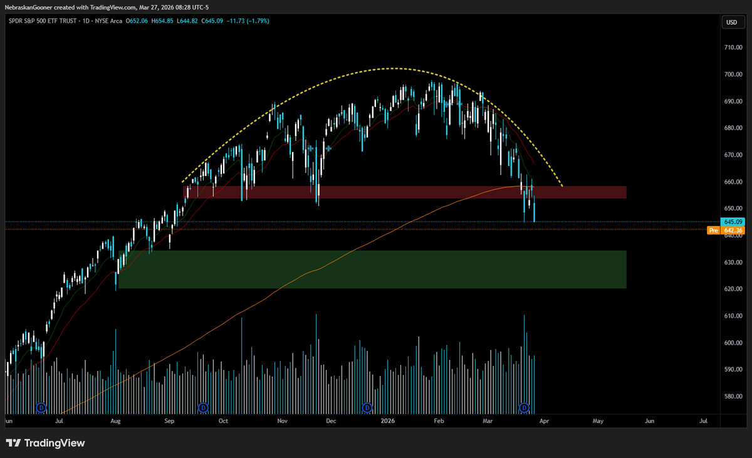Click the Sep label on time axis
The width and height of the screenshot is (752, 458).
(x=169, y=422)
